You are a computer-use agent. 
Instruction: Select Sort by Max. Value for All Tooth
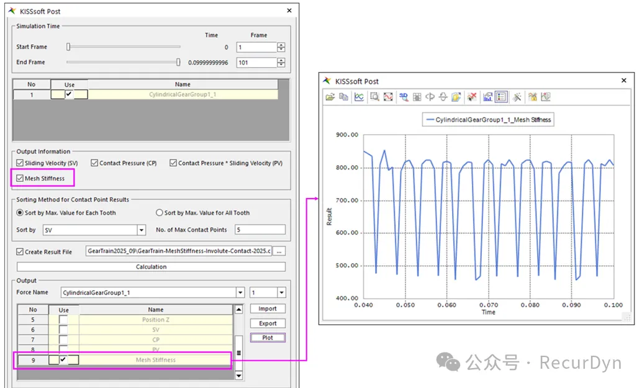click(160, 213)
